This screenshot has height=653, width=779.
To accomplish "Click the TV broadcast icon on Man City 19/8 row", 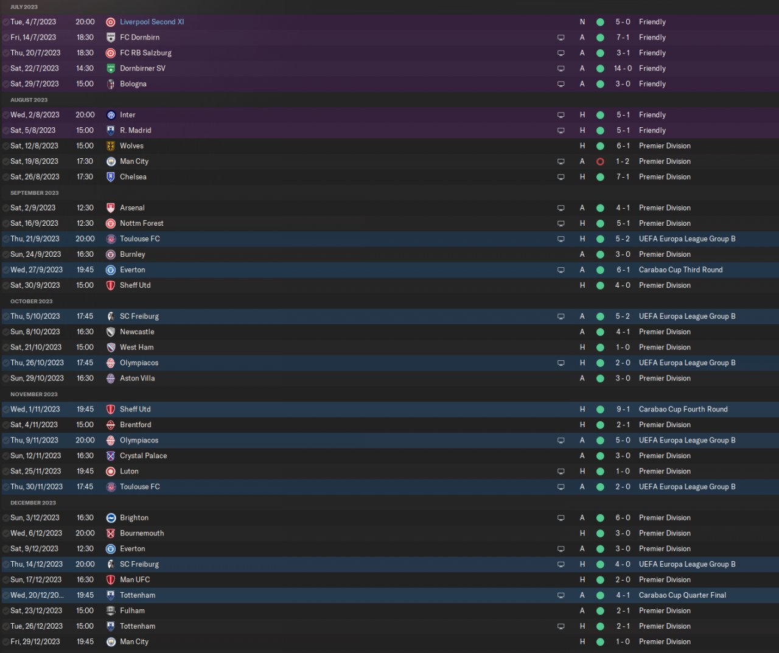I will click(x=561, y=162).
